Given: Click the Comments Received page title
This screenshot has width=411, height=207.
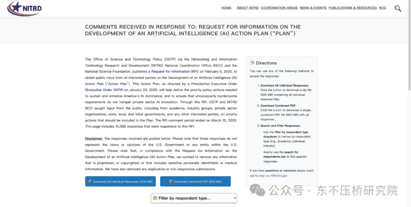Looking at the screenshot, I should point(193,30).
